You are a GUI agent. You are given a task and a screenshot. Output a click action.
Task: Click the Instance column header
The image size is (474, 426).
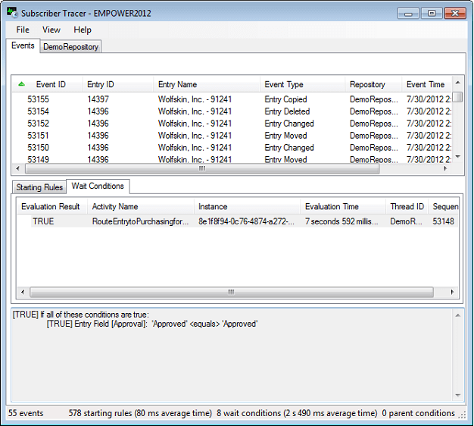tap(248, 207)
